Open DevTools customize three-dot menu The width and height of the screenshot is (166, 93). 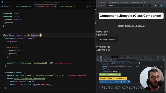pos(161,57)
